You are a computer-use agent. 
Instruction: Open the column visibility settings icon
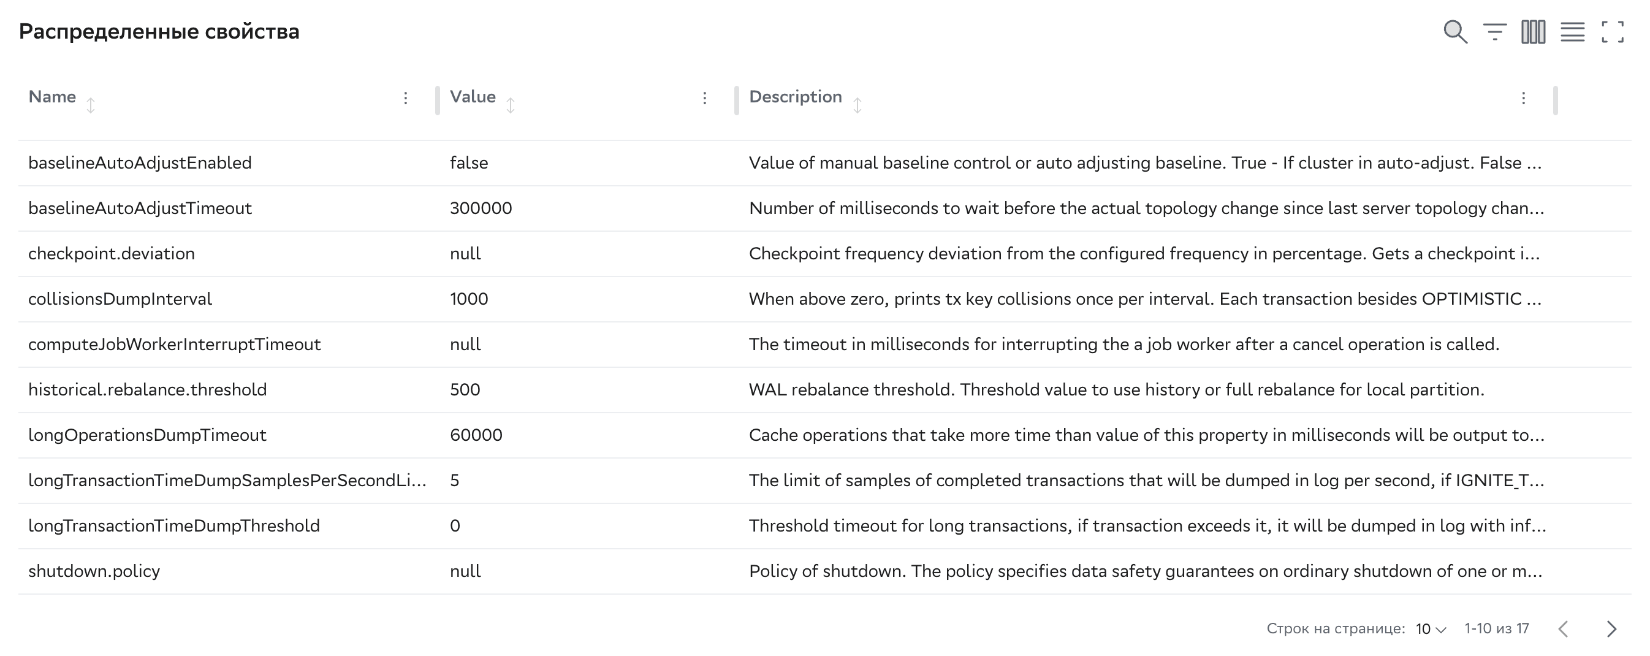click(x=1533, y=31)
